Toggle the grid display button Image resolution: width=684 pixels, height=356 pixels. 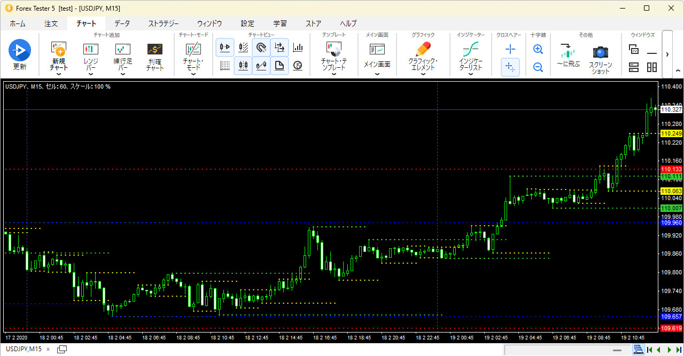pyautogui.click(x=225, y=66)
